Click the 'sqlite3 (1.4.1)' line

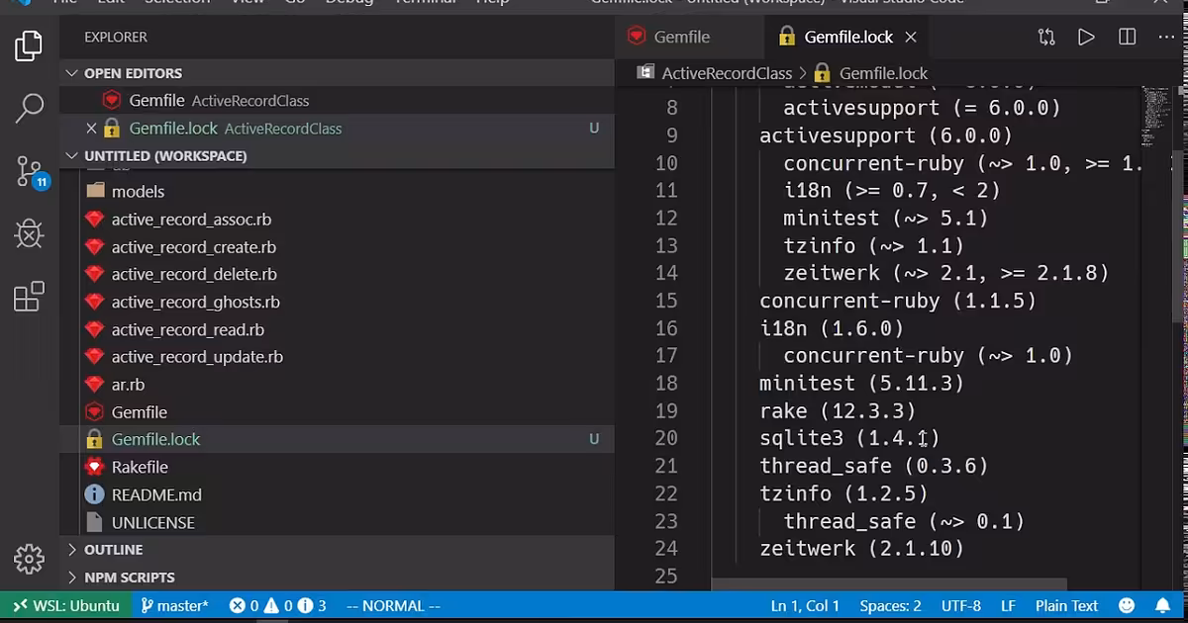click(x=849, y=438)
